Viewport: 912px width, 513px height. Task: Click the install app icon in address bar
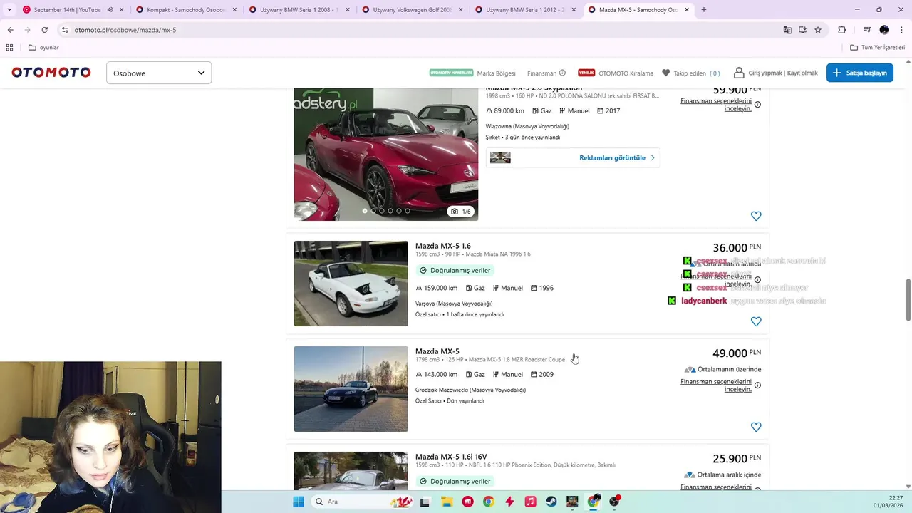(802, 30)
